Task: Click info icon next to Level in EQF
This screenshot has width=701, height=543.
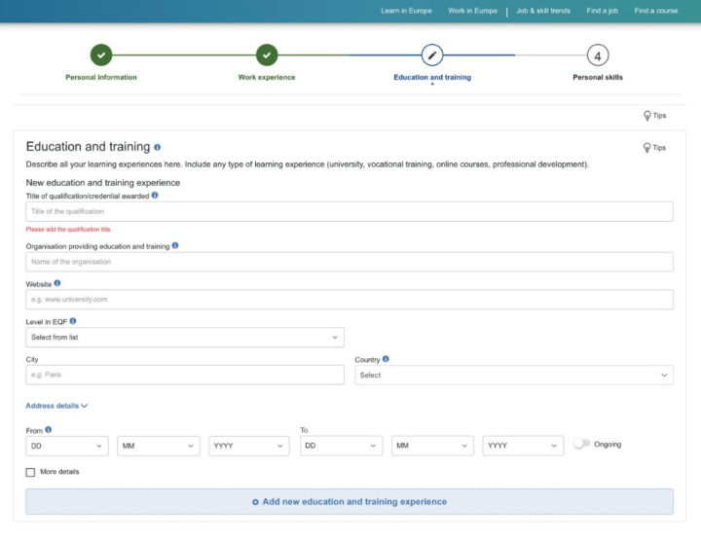Action: [x=73, y=321]
